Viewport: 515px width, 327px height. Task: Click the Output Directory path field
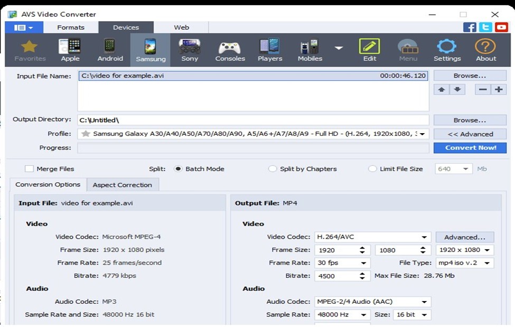[x=252, y=120]
